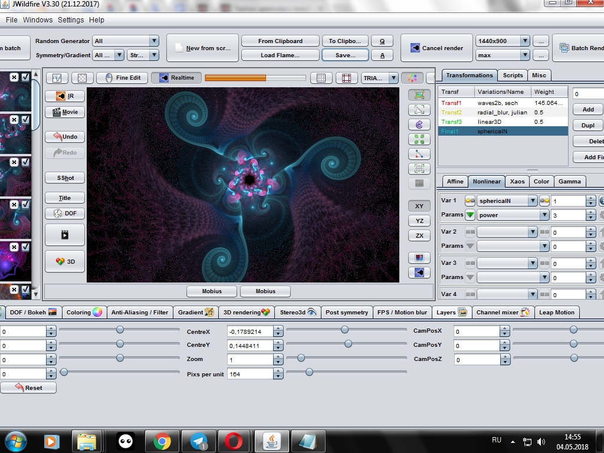Screen dimensions: 604x453
Task: Open the Coloring tab
Action: pyautogui.click(x=84, y=313)
